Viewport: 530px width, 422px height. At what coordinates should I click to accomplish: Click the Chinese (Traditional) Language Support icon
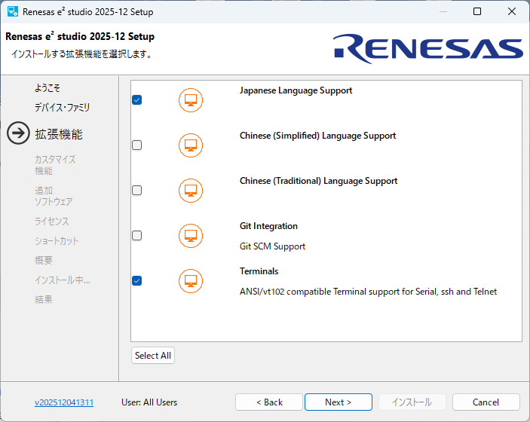(191, 191)
